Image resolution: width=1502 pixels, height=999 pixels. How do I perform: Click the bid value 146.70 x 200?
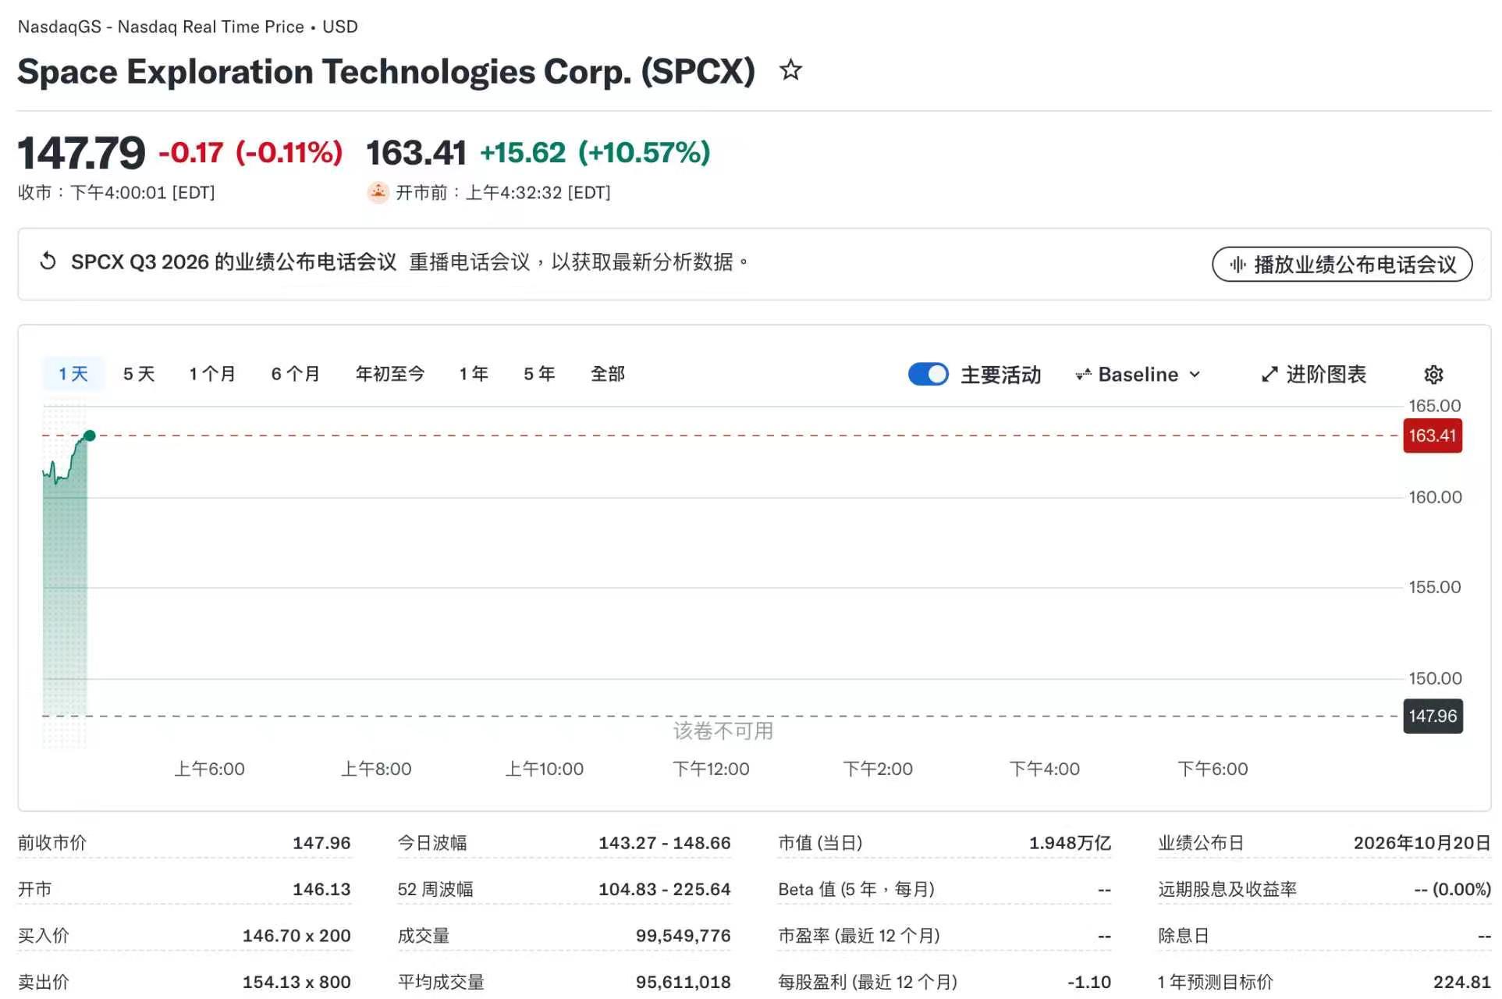296,935
